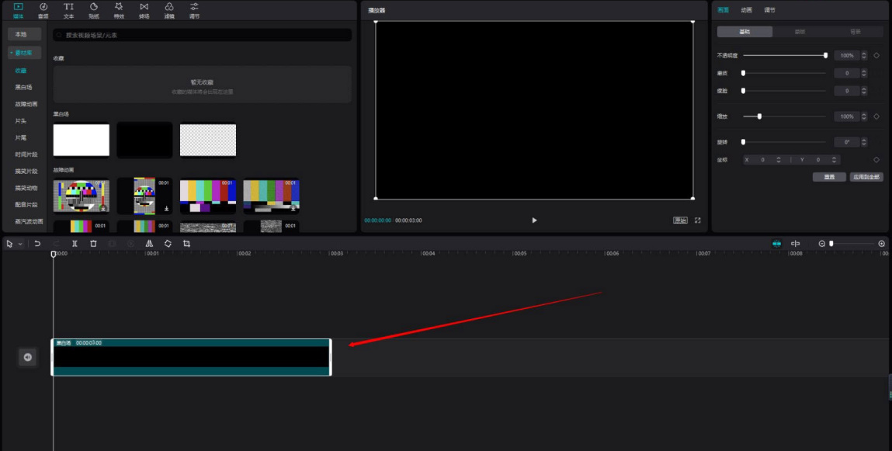
Task: Open the 转场 (Transitions) panel
Action: pyautogui.click(x=144, y=9)
